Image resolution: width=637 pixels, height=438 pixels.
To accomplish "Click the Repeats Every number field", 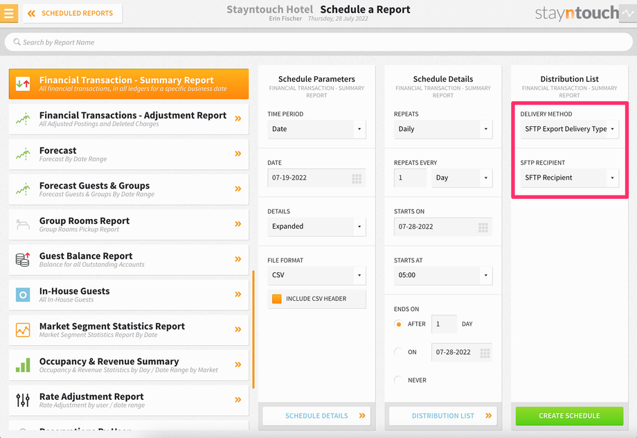I will point(410,177).
